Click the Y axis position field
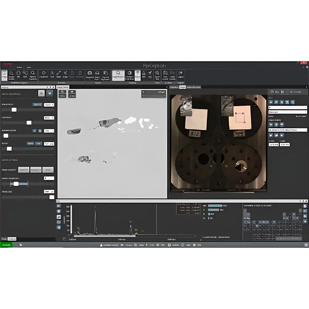 point(285,144)
